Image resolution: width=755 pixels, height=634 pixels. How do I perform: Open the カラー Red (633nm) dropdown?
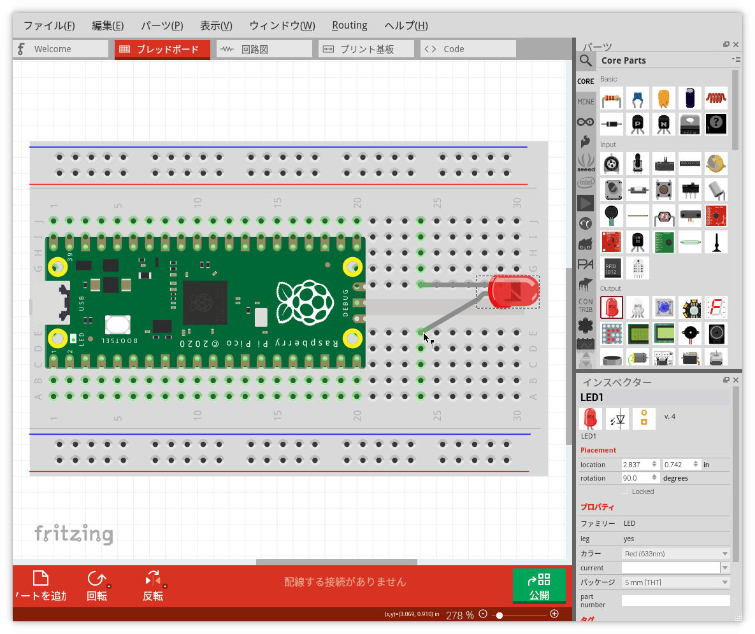[x=675, y=554]
